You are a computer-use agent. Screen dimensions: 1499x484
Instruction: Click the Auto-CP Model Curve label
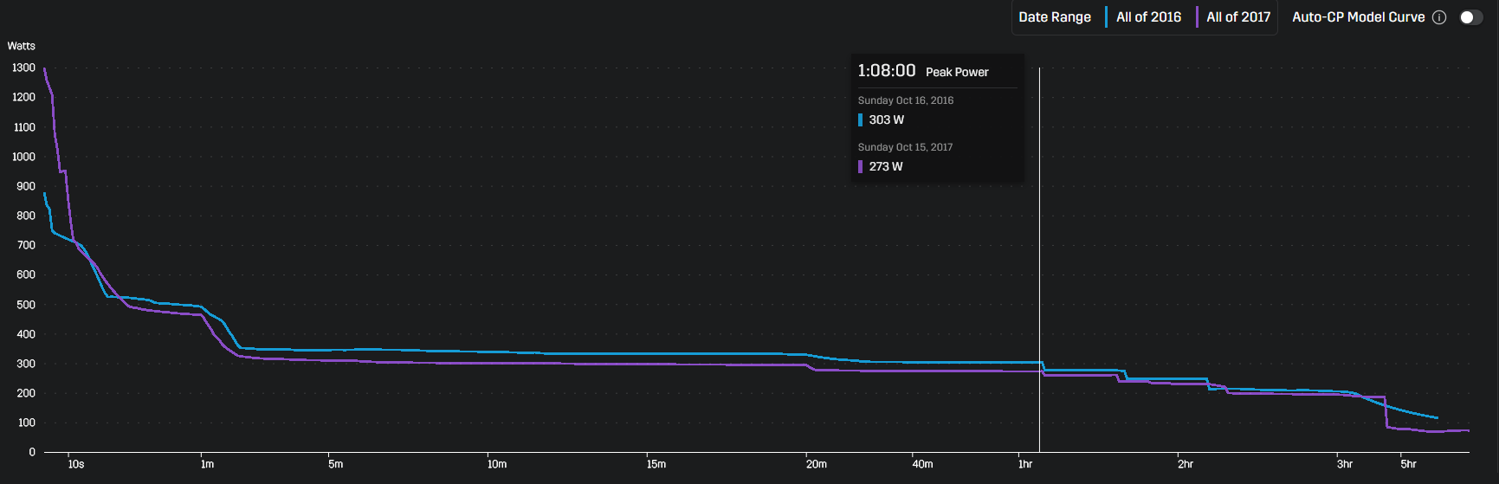coord(1358,17)
